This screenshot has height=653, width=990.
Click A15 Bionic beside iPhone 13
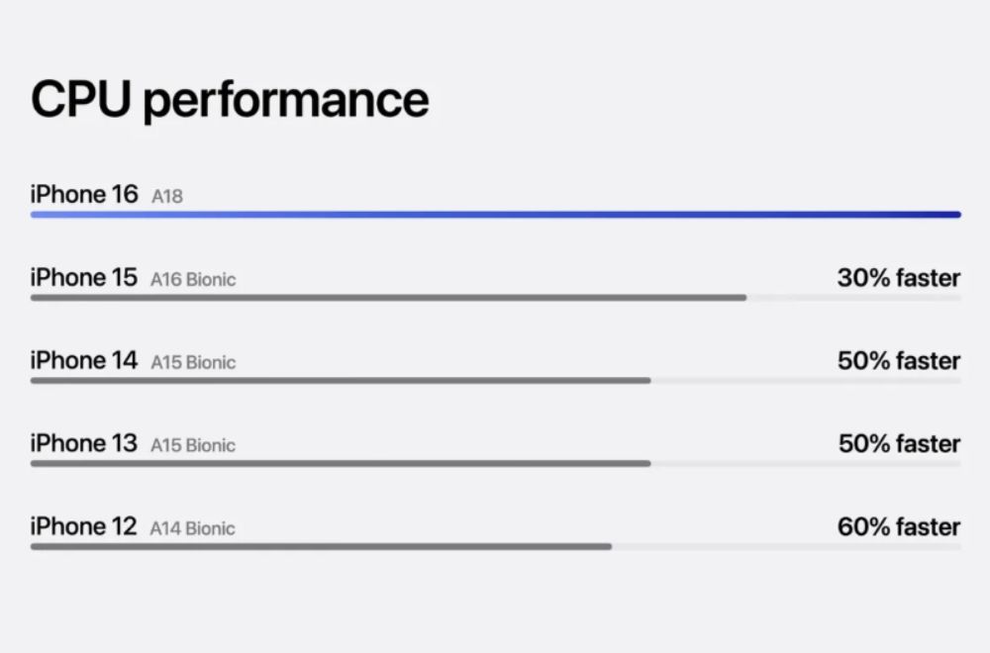point(193,446)
